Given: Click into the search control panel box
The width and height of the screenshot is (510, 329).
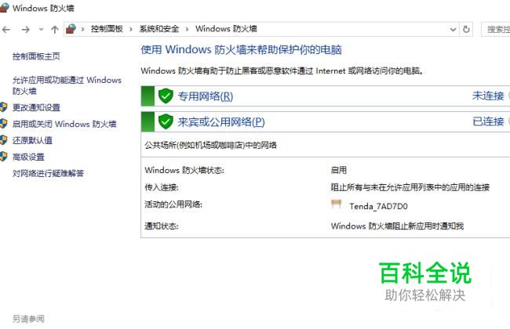Looking at the screenshot, I should coord(496,29).
